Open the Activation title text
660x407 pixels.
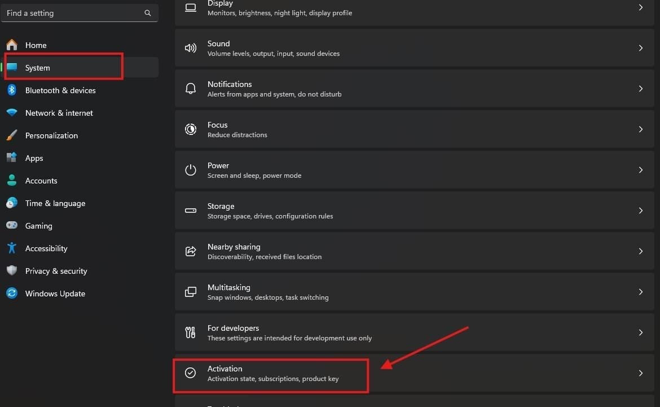click(x=225, y=368)
